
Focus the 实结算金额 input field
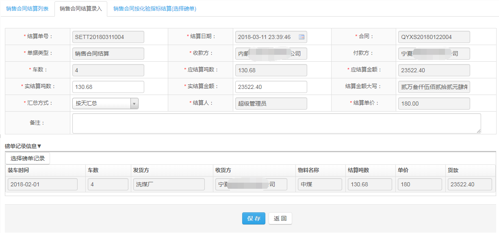[x=271, y=87]
